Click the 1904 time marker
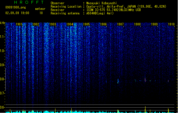Screen dimensions: 178x113 tap(70, 24)
